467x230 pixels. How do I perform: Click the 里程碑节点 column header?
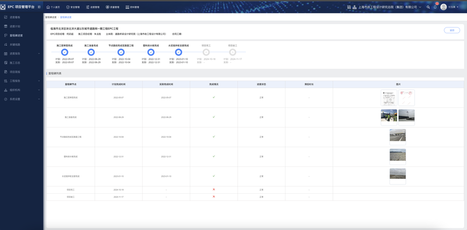pos(71,84)
